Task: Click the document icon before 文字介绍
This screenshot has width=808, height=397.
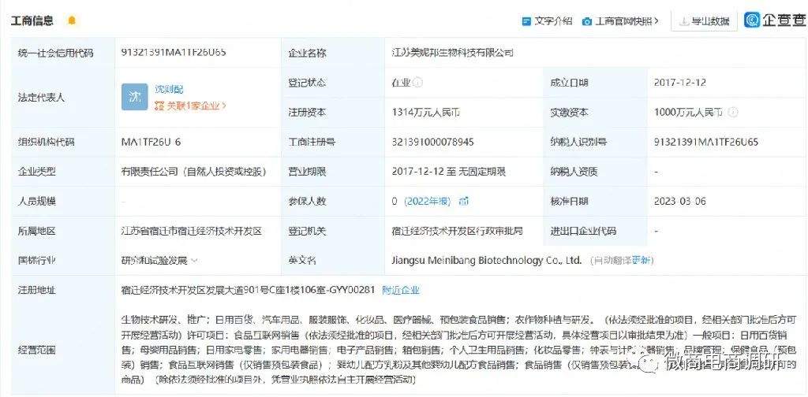Action: point(526,21)
